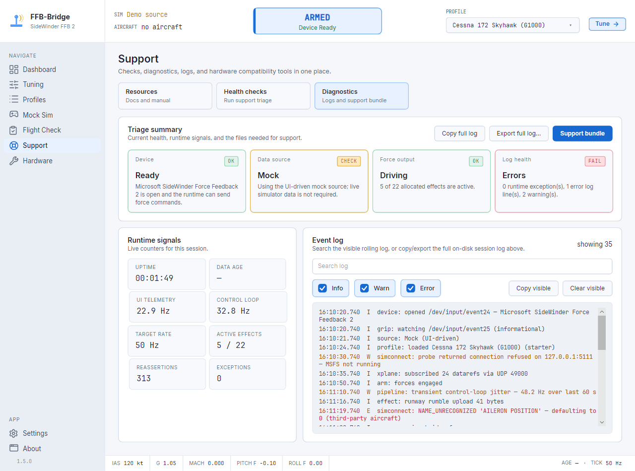
Task: Click the Tune button
Action: click(607, 24)
